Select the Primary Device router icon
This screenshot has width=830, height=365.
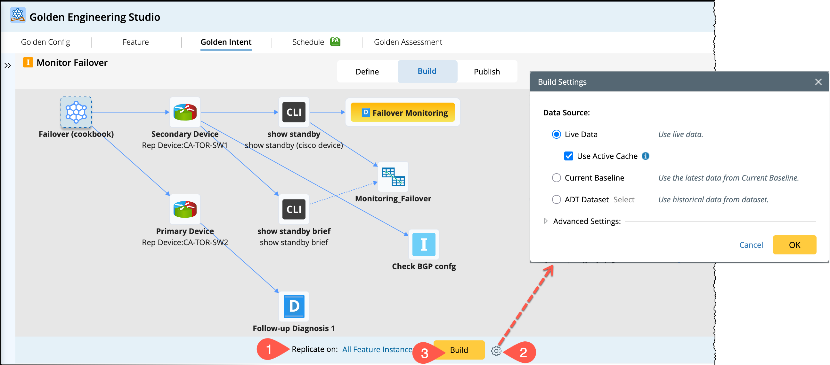(185, 209)
